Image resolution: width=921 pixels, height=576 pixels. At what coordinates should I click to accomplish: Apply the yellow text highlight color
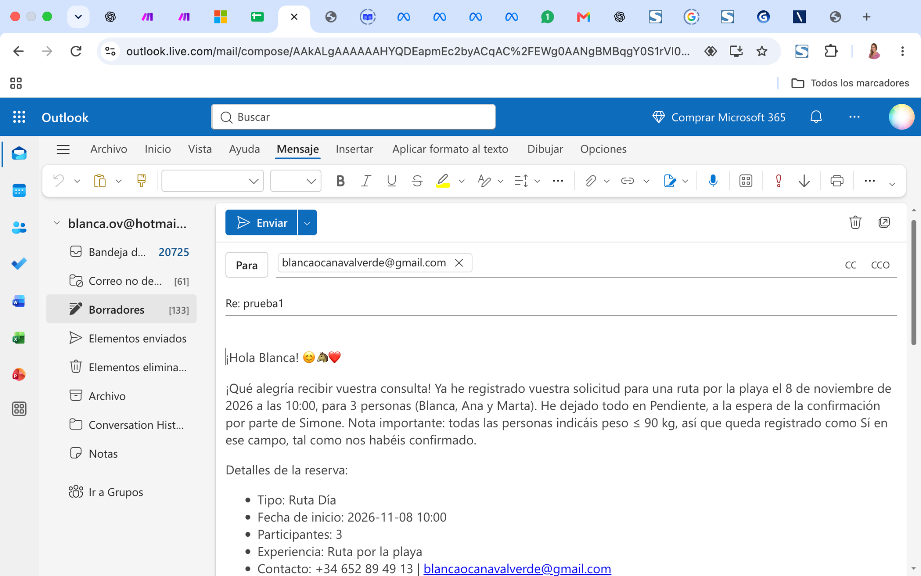(443, 181)
